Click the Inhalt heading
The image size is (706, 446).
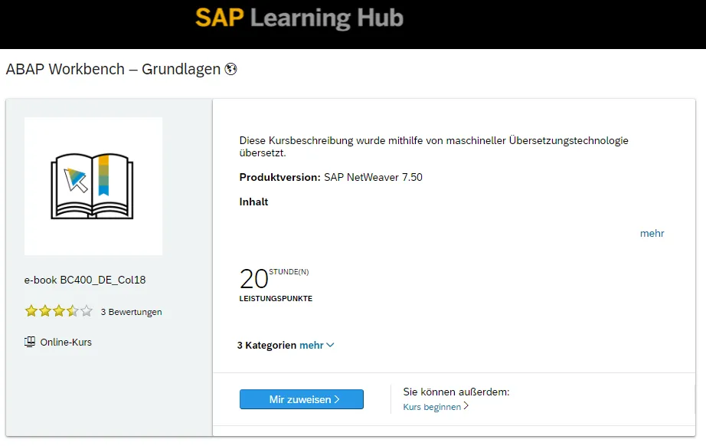253,202
